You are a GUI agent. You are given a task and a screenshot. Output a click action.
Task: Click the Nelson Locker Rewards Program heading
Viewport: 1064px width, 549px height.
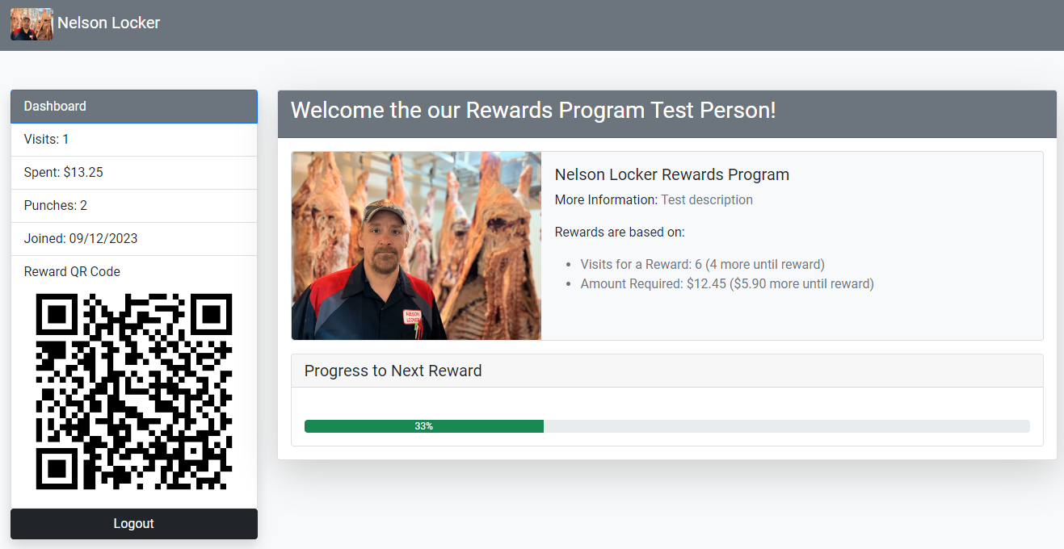pos(672,174)
